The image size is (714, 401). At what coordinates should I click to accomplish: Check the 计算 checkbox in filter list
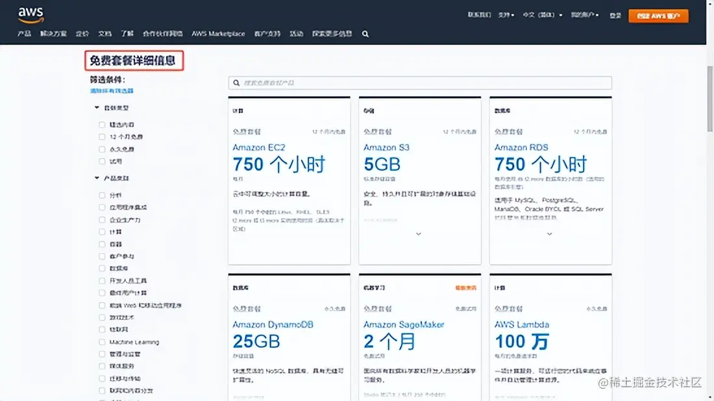coord(102,232)
